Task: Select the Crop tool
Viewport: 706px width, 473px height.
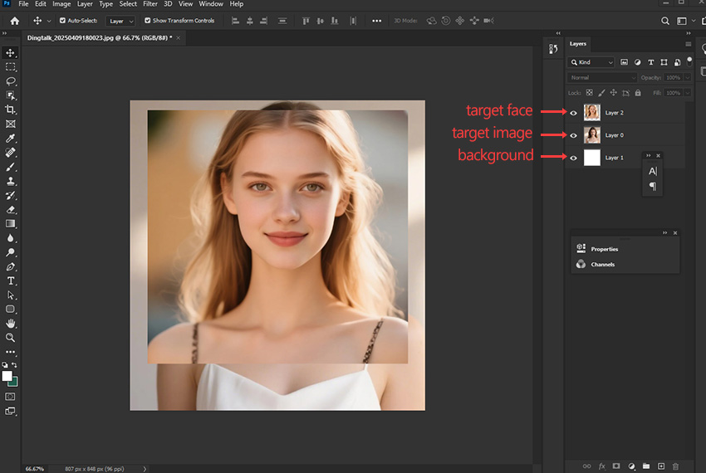Action: 10,110
